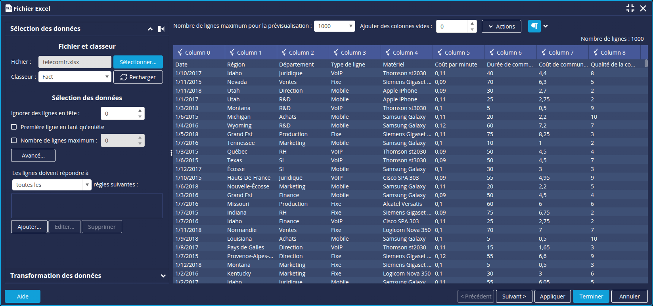Click the Excel file icon in title bar
This screenshot has width=653, height=306.
(8, 8)
